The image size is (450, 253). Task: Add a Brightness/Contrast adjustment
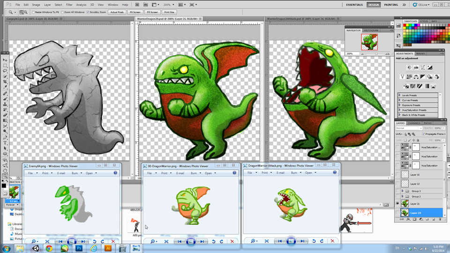point(409,67)
